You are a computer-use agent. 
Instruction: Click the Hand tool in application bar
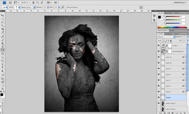(x=33, y=3)
